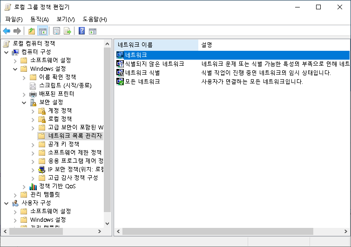Expand 소프트웨어 설정 under 컴퓨터 구성
This screenshot has width=351, height=247.
point(15,61)
